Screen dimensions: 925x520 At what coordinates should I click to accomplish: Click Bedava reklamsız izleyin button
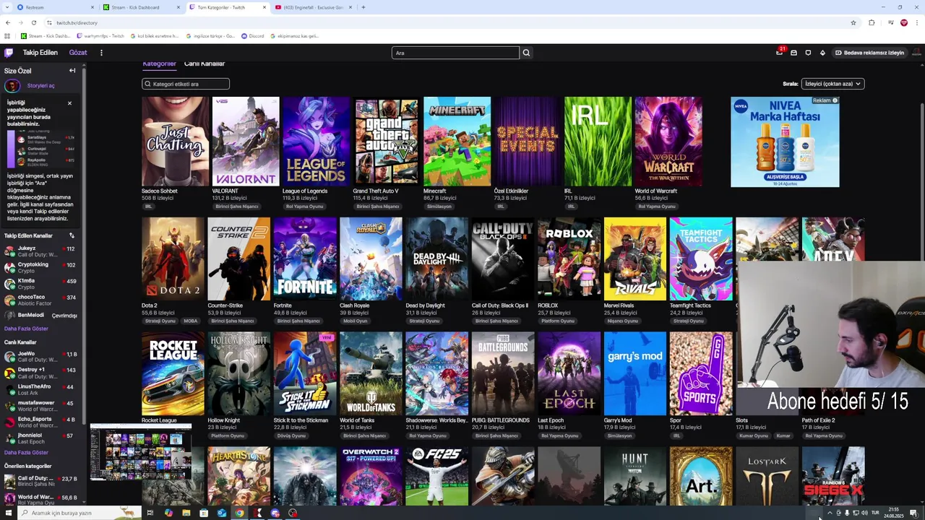(x=869, y=53)
